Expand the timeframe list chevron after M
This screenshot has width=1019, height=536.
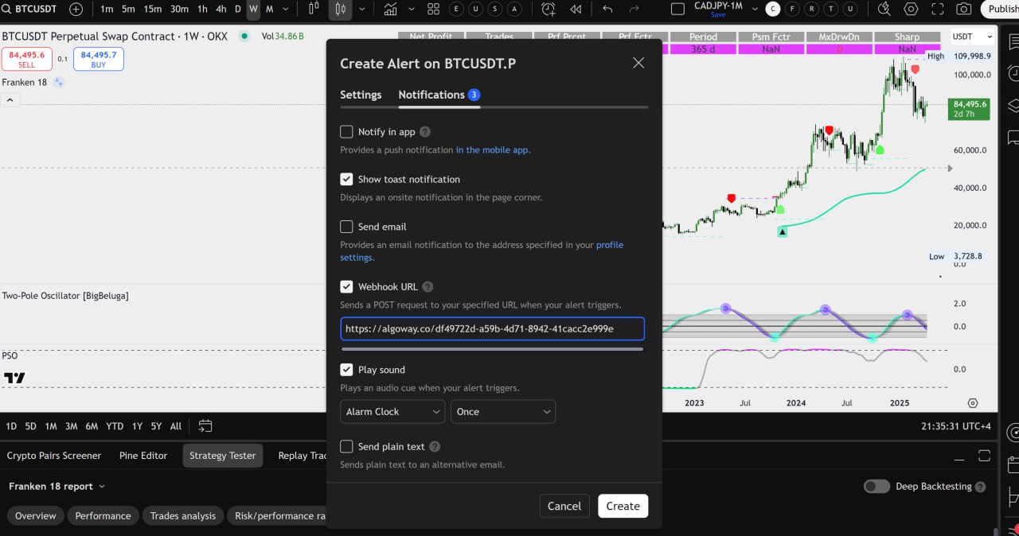coord(286,10)
